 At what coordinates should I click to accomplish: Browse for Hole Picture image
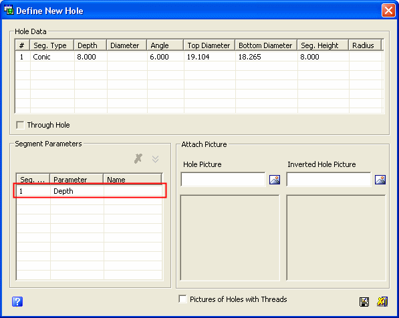point(275,180)
